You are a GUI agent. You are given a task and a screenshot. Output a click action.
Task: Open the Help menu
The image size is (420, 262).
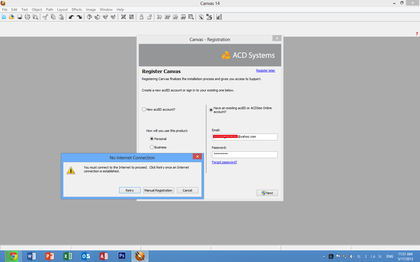pyautogui.click(x=120, y=10)
